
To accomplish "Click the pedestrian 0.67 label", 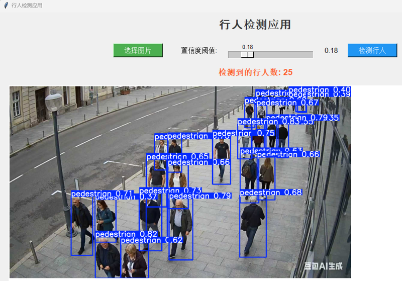I will point(287,103).
